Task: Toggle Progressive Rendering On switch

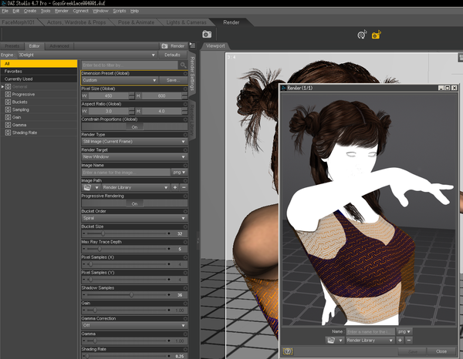Action: 134,203
